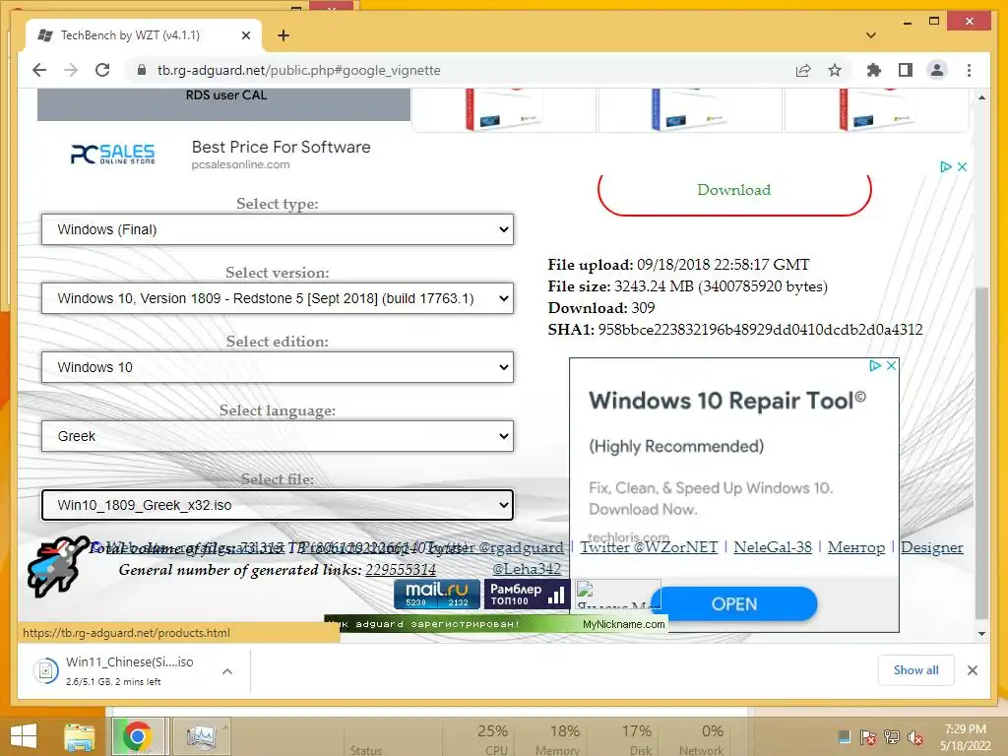
Task: Click the MyNickname.com banner
Action: tap(496, 624)
